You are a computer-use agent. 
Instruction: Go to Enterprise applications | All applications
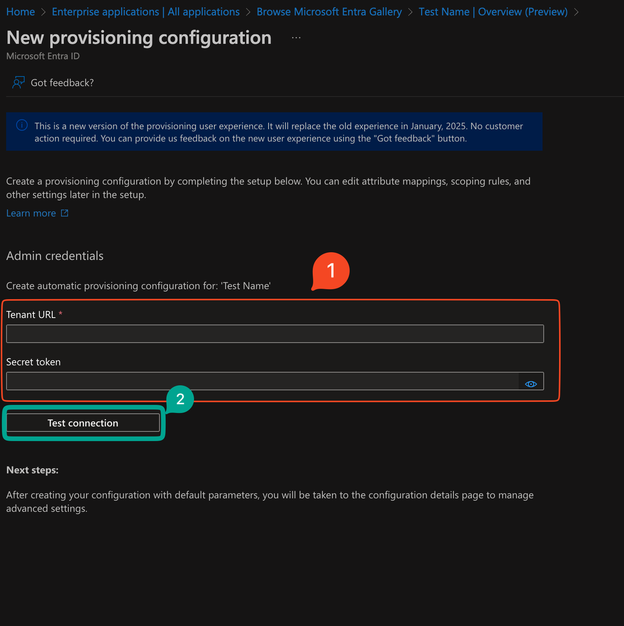click(146, 12)
